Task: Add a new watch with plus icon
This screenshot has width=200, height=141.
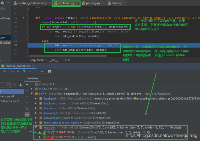Action: [27, 85]
